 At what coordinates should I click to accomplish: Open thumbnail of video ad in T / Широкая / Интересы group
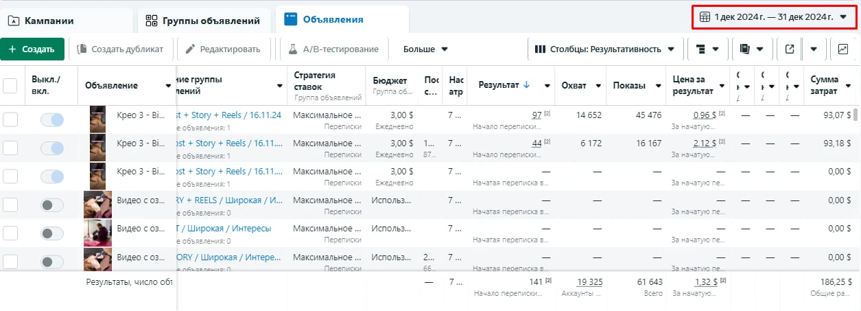(97, 233)
